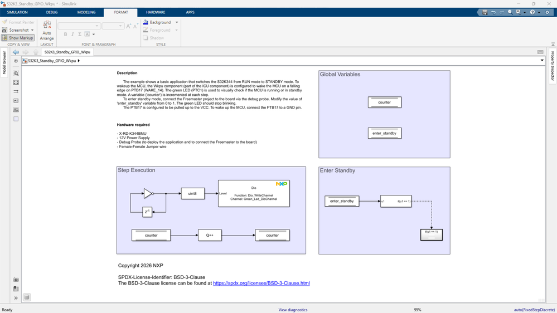Select the uint8 conversion block
The height and width of the screenshot is (313, 557).
(x=192, y=193)
